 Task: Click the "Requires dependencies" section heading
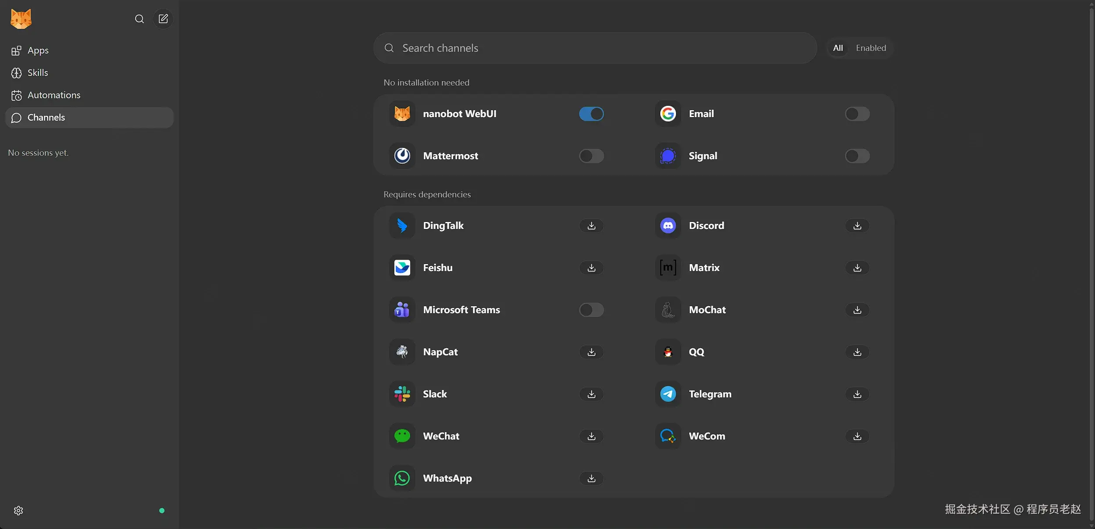(427, 194)
